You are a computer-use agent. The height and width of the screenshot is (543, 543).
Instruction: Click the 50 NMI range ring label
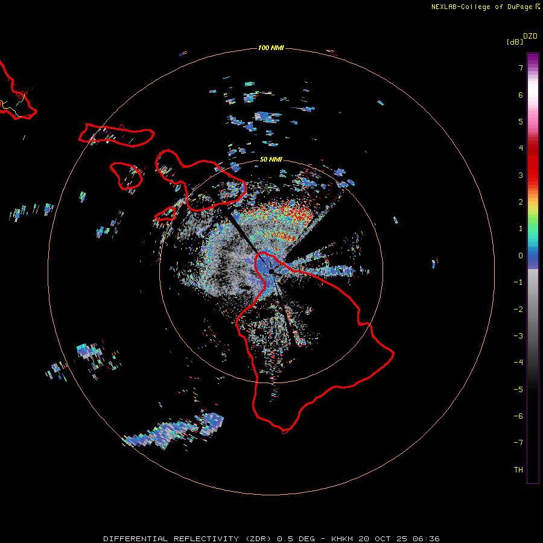271,159
